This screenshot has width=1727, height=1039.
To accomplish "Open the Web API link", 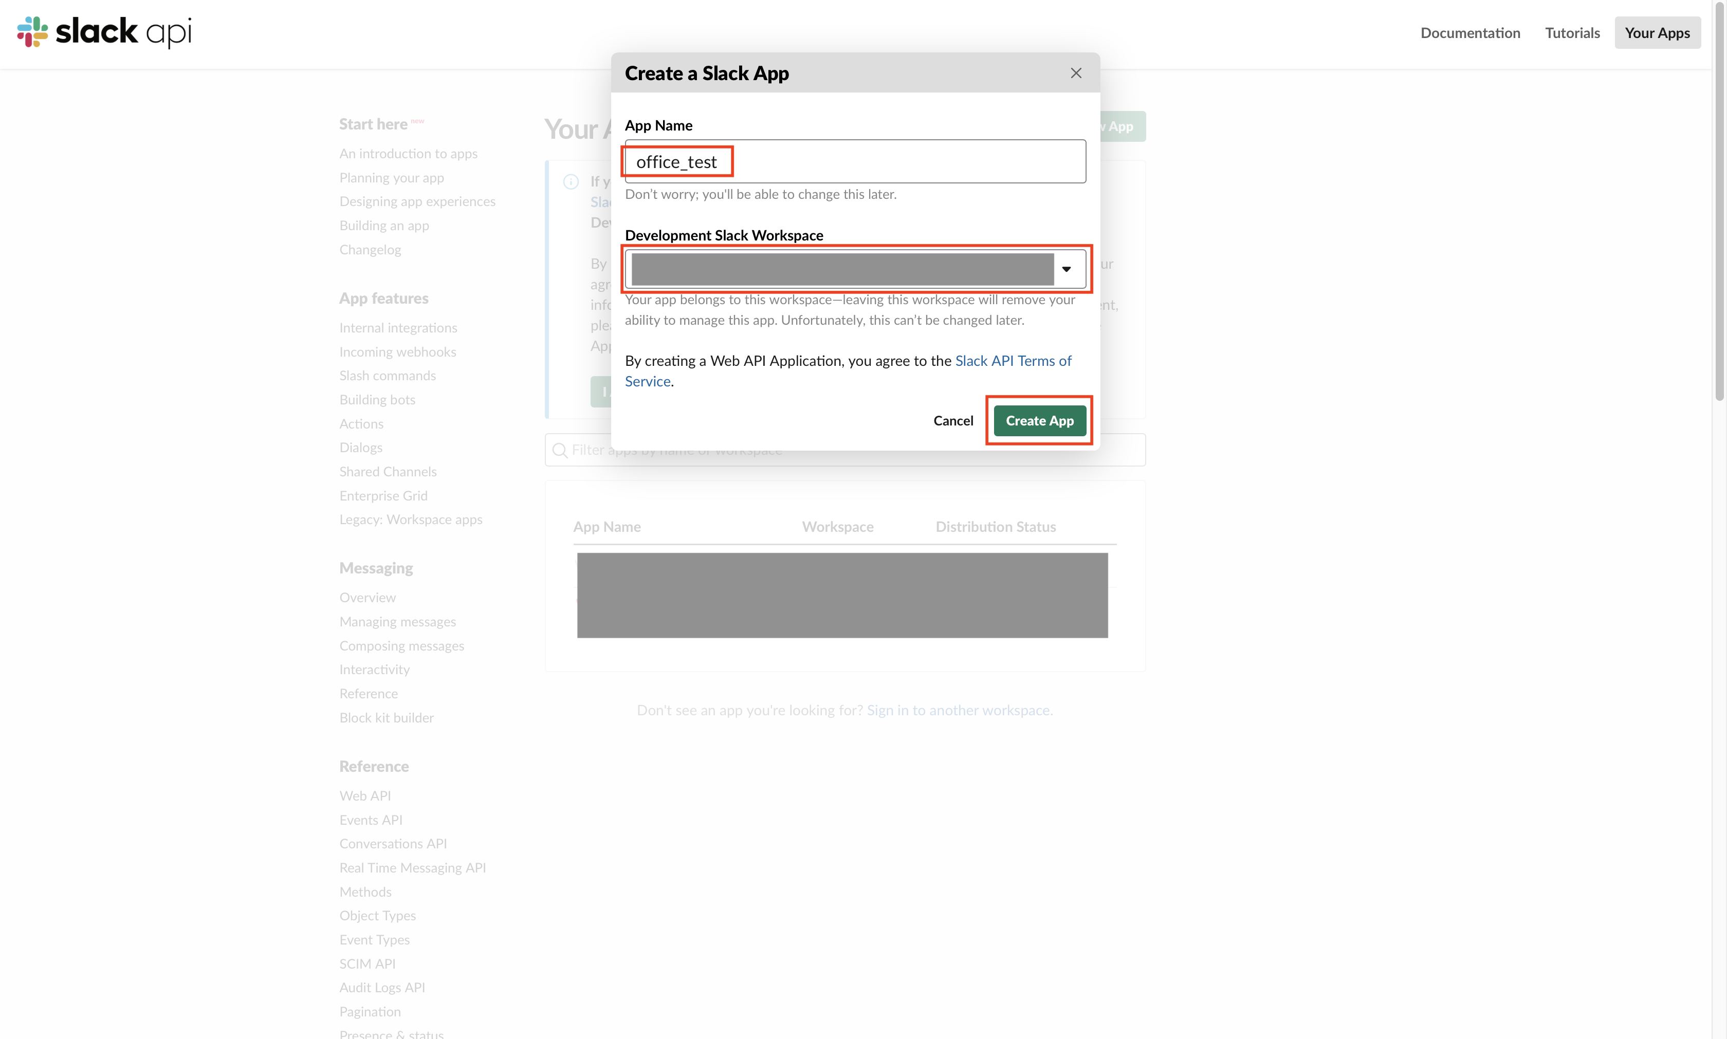I will point(365,796).
